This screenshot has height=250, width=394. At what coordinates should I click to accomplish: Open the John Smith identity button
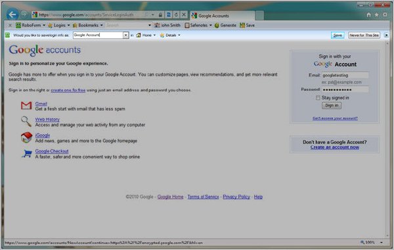(167, 25)
